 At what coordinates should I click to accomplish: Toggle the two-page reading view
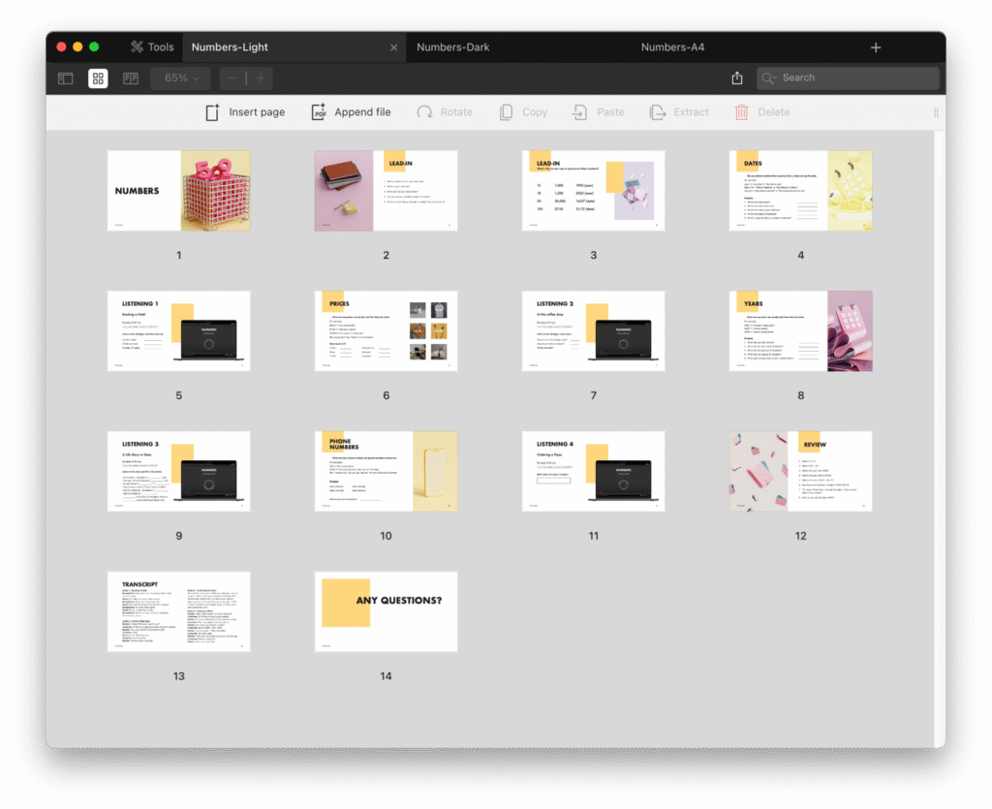click(x=131, y=78)
